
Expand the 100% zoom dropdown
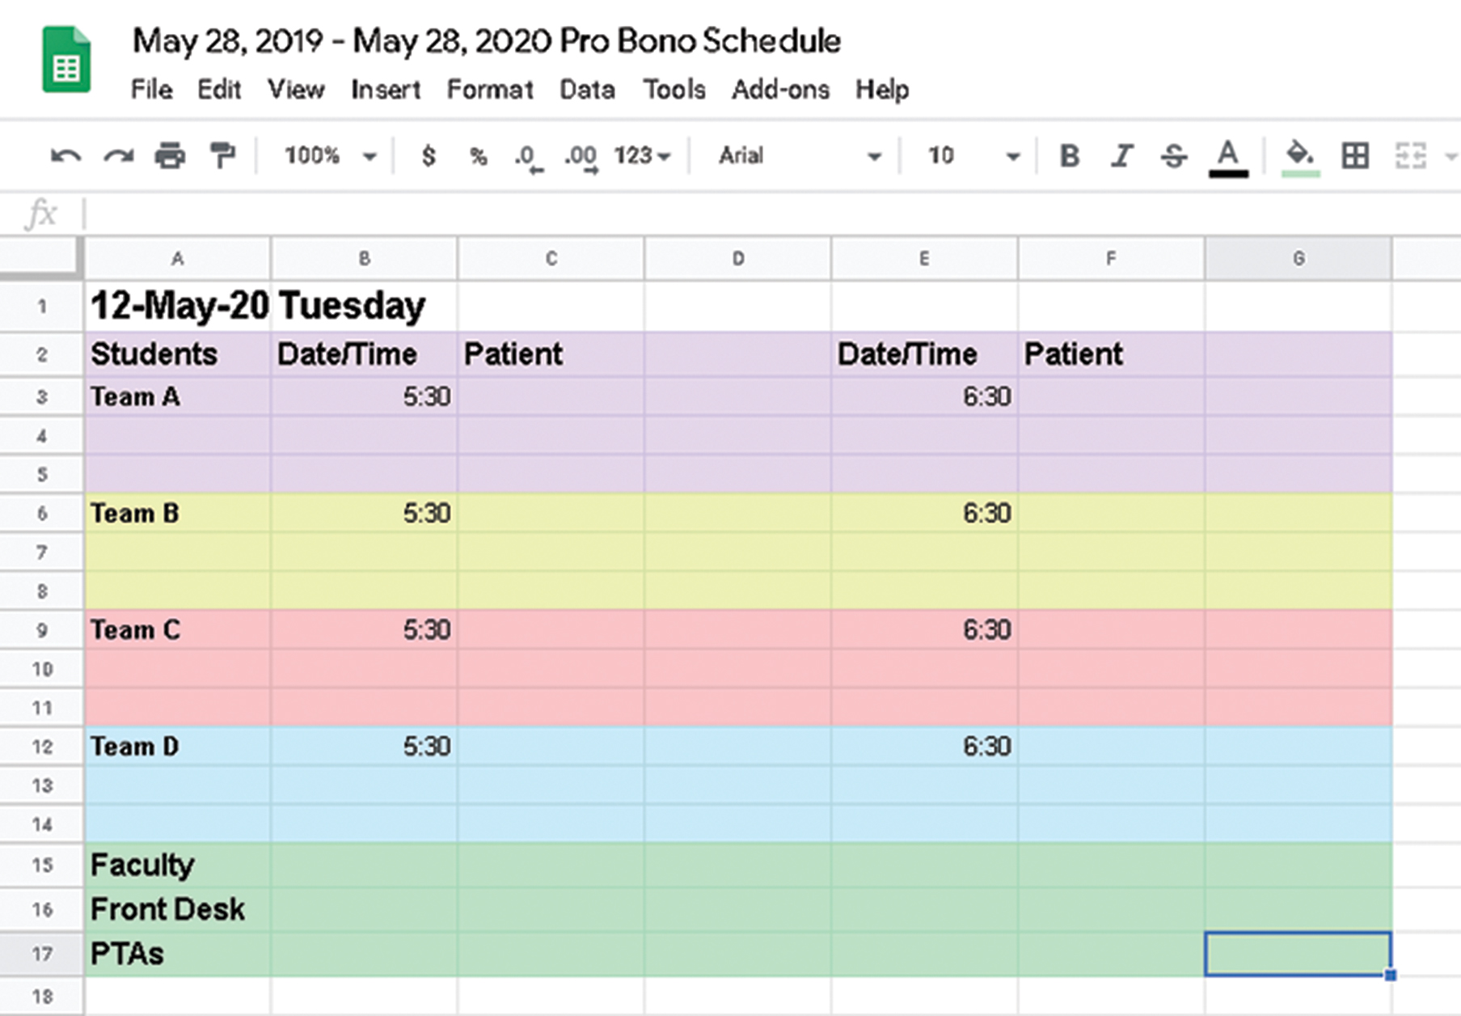(330, 155)
